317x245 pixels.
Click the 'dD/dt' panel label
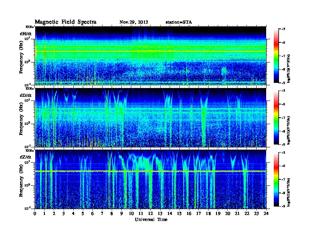(26, 95)
